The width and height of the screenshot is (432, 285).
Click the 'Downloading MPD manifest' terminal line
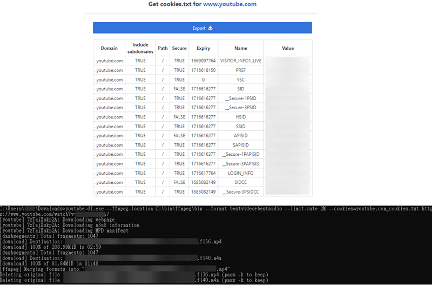tap(64, 230)
